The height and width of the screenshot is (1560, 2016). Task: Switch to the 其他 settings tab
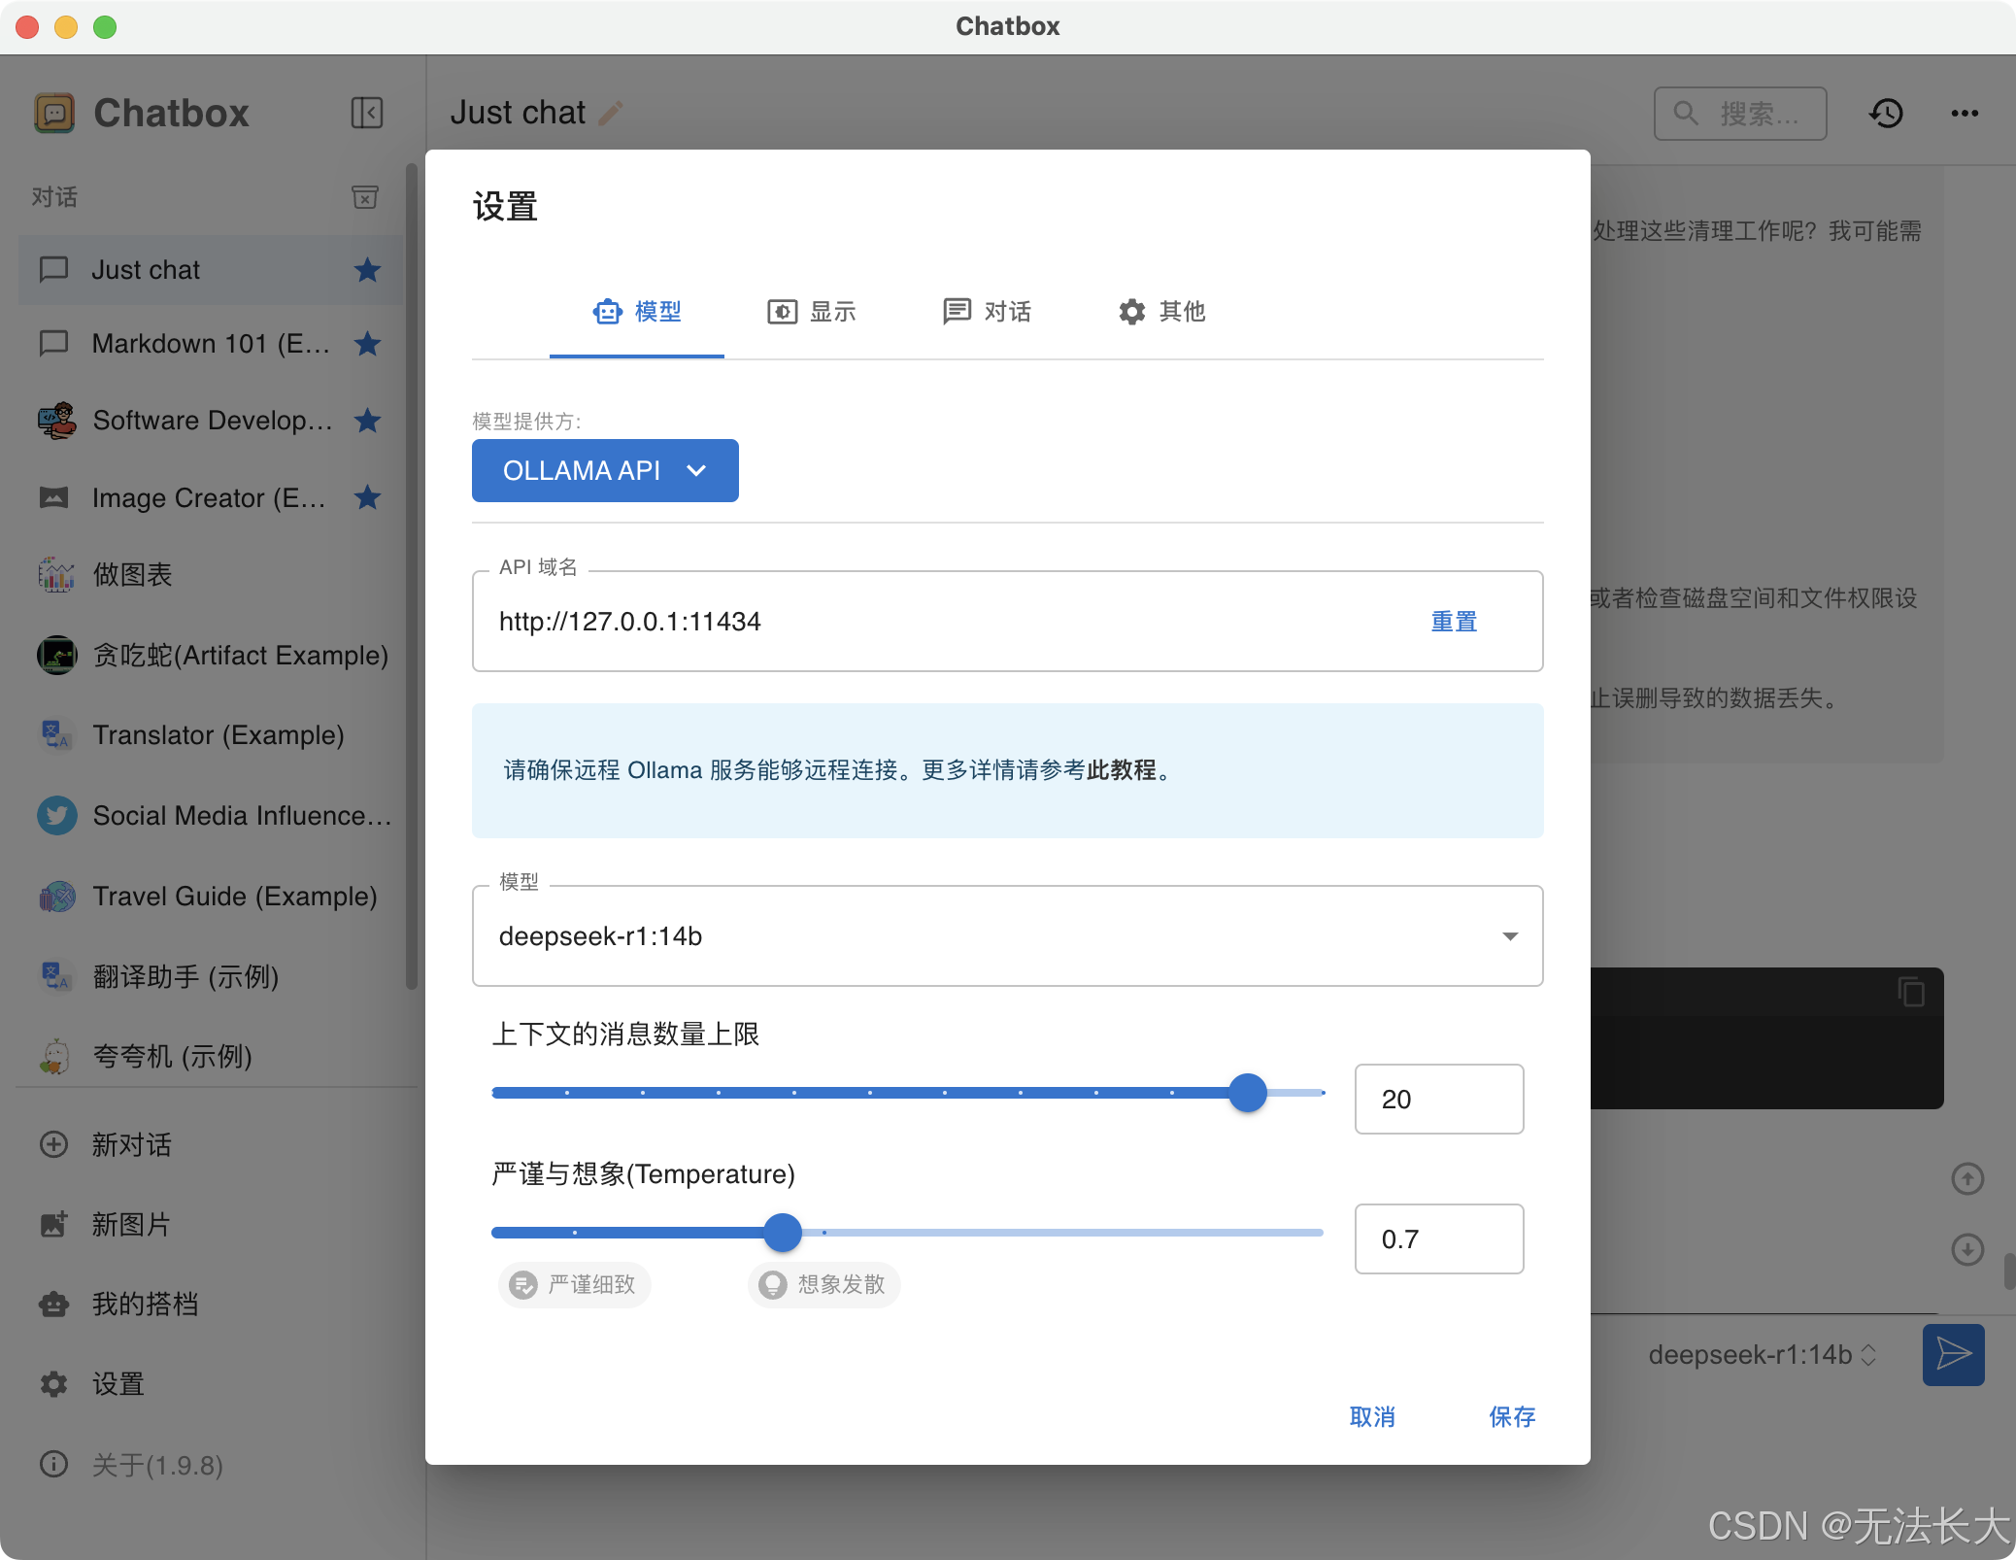coord(1161,312)
